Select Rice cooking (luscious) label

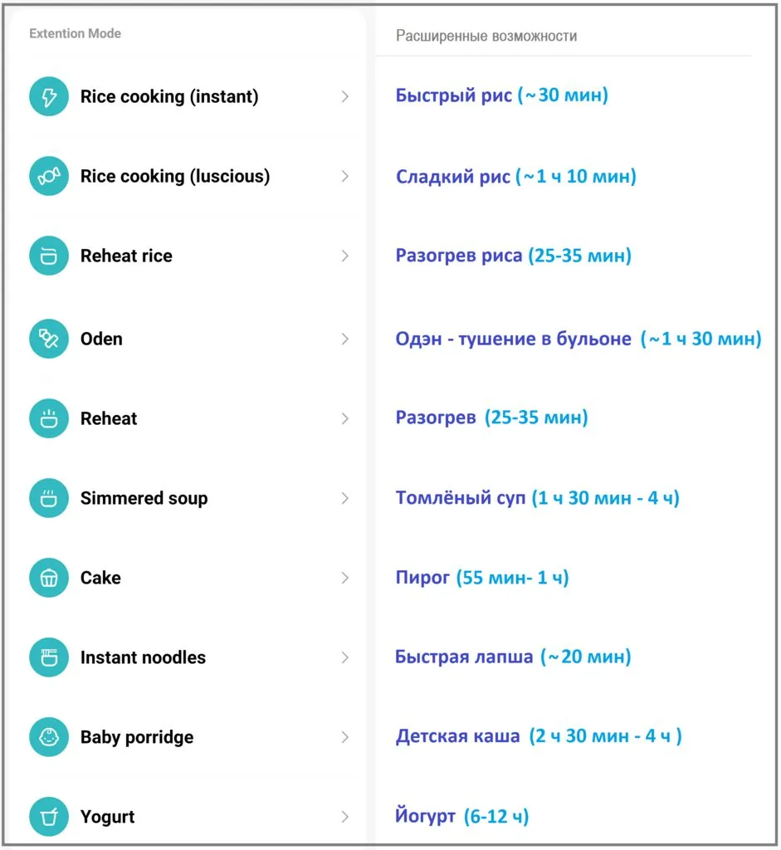tap(175, 176)
